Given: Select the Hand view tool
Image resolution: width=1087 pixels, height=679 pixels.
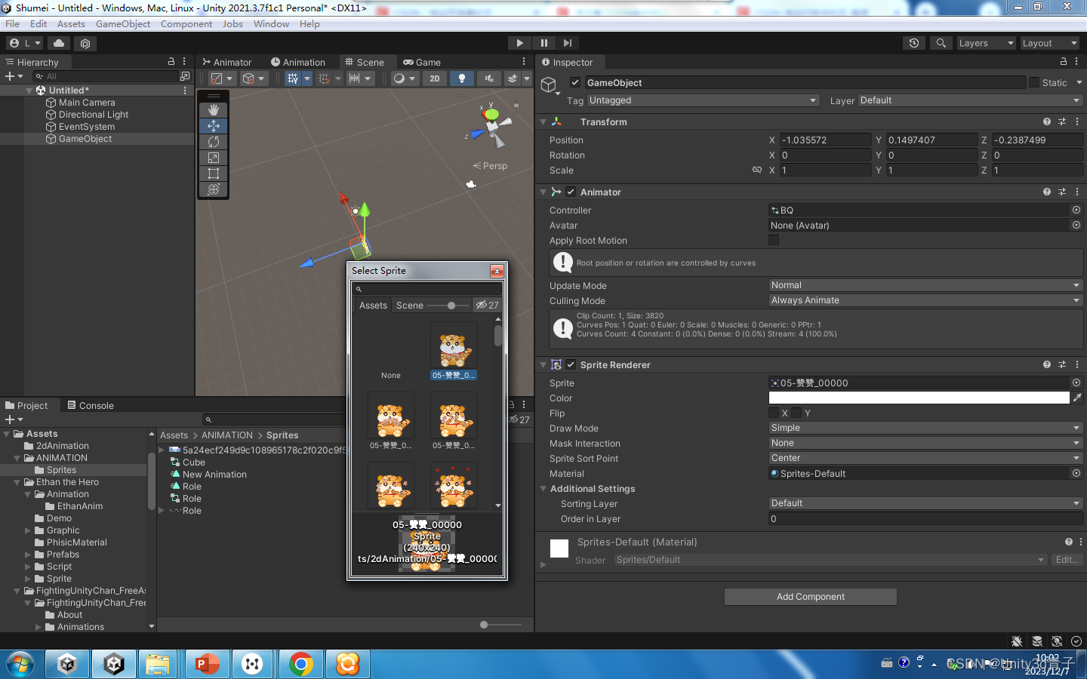Looking at the screenshot, I should [x=214, y=109].
